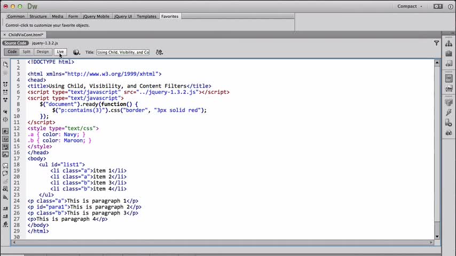Toggle Line Numbers in coding toolbar
456x256 pixels.
[5, 131]
